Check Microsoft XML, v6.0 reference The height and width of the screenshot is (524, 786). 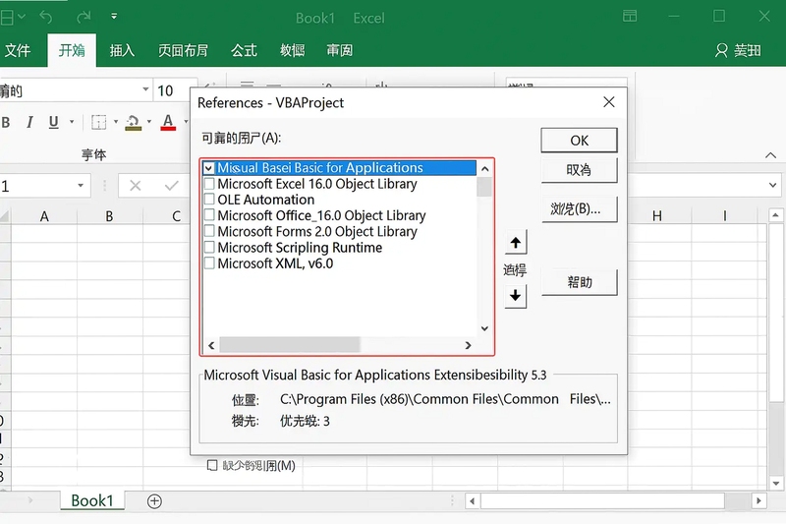click(x=209, y=263)
